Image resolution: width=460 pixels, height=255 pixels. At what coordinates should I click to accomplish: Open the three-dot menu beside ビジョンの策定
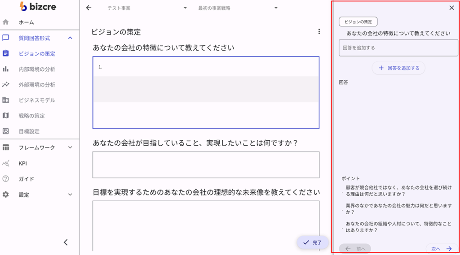(319, 31)
